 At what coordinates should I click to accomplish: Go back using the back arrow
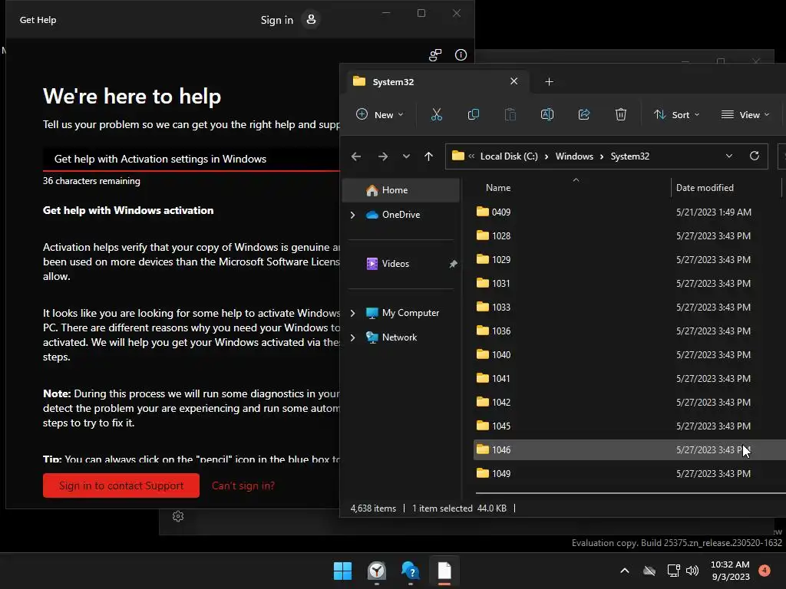tap(356, 156)
